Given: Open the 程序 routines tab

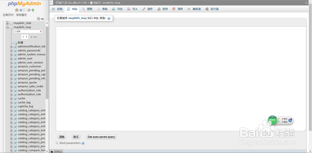Looking at the screenshot, I should [162, 9].
